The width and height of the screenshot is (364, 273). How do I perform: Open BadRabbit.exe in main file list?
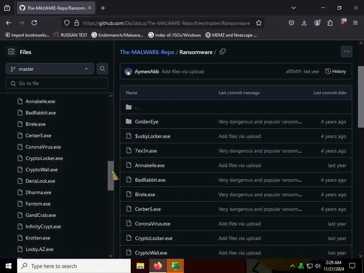150,180
